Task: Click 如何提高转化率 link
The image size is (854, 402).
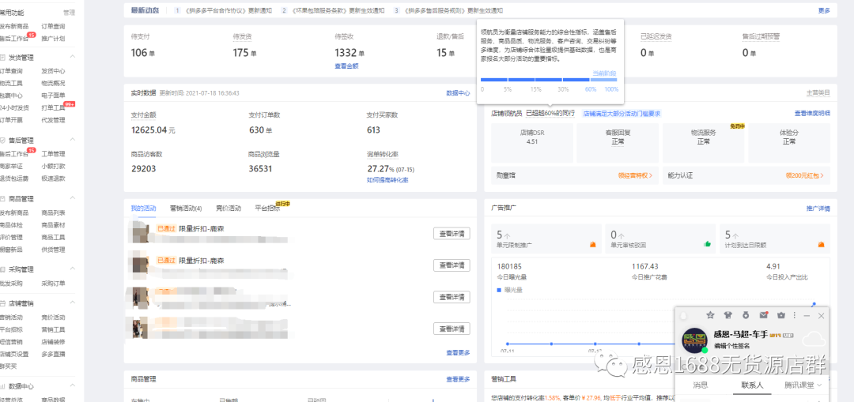Action: [387, 180]
